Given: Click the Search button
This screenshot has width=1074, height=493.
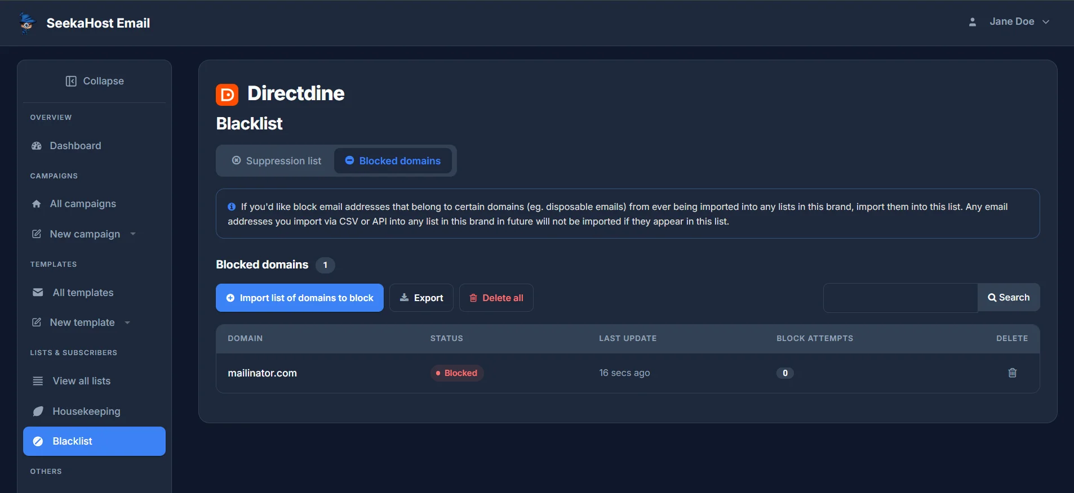Looking at the screenshot, I should pyautogui.click(x=1009, y=298).
